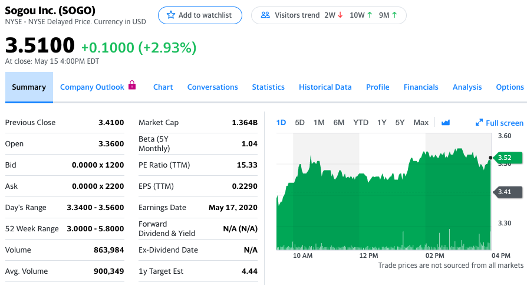
Task: Click the PE Ratio (TTM) value 15.33
Action: tap(247, 165)
